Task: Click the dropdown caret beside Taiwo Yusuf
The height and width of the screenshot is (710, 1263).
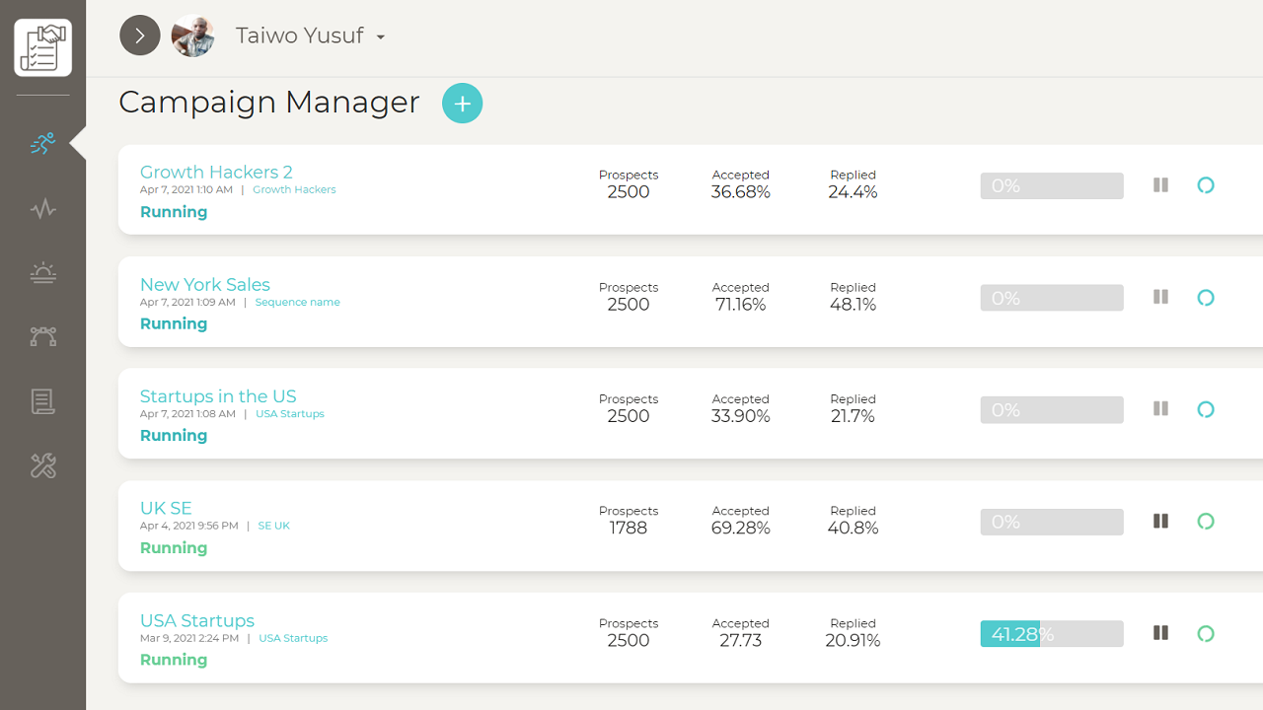Action: (x=381, y=38)
